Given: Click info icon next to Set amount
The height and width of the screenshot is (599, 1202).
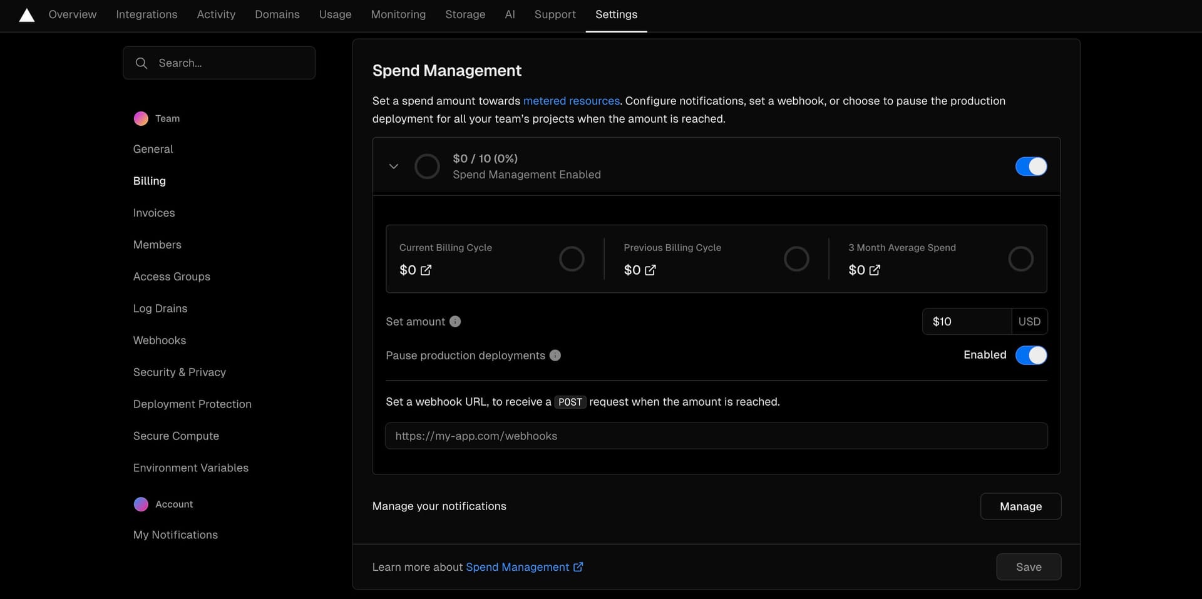Looking at the screenshot, I should (x=455, y=321).
